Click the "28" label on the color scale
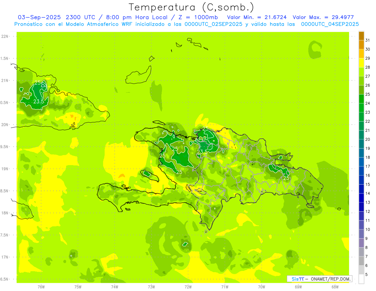This screenshot has height=291, width=376. [368, 67]
